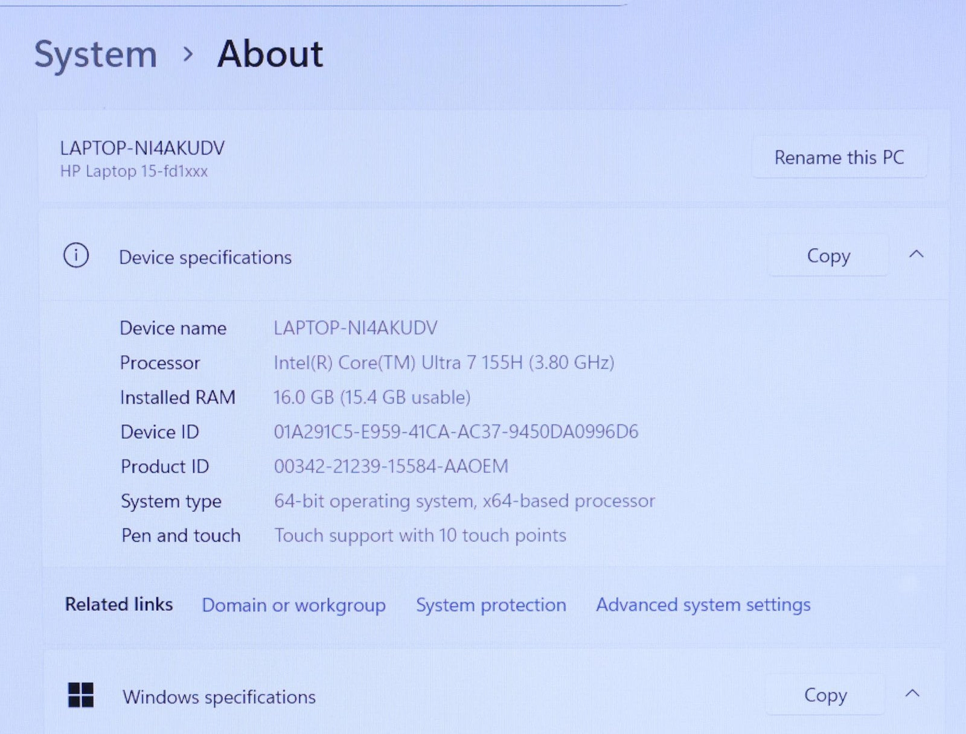This screenshot has height=734, width=966.
Task: Click the breadcrumb arrow between System and About
Action: tap(188, 54)
